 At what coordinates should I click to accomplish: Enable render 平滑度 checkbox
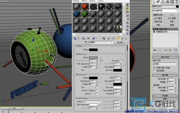pos(155,91)
